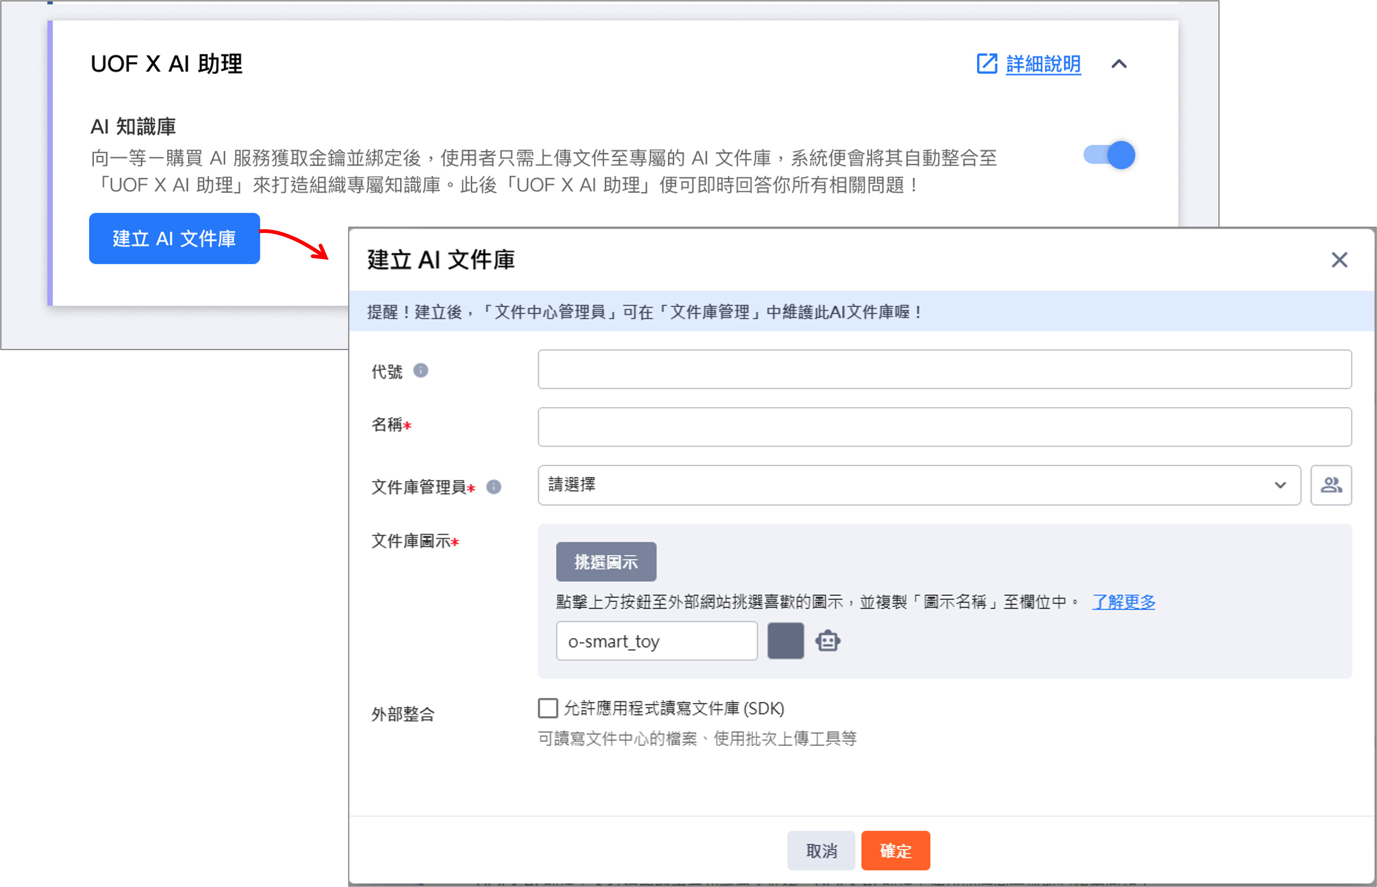This screenshot has width=1377, height=887.
Task: Click the 提醒 notice text in the dialog
Action: coord(644,312)
